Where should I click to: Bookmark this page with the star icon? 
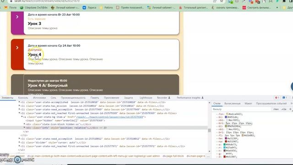222,1
